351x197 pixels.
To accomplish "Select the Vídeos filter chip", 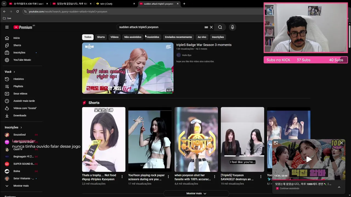I will point(114,37).
